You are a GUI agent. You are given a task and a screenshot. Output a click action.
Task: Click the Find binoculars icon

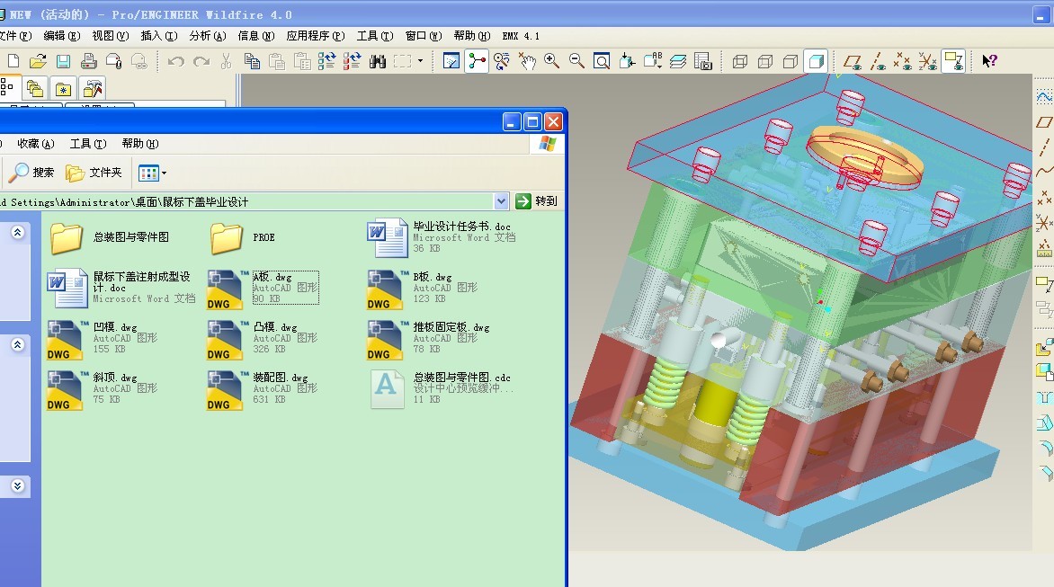377,61
